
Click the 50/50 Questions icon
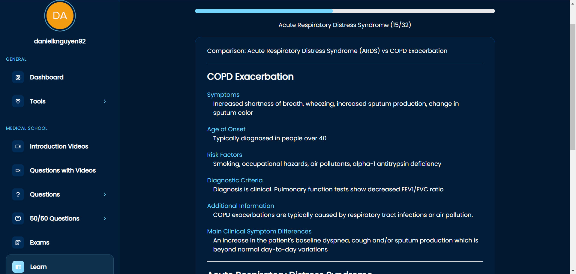click(18, 218)
